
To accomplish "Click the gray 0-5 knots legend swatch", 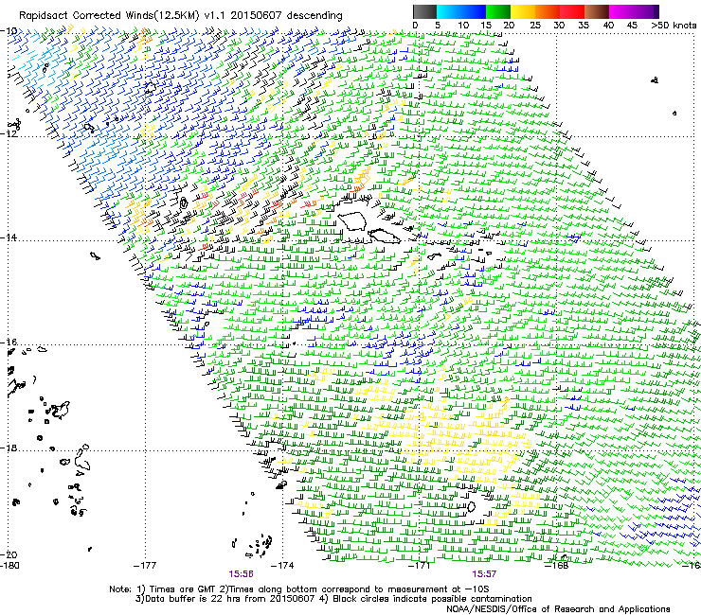I will [424, 11].
